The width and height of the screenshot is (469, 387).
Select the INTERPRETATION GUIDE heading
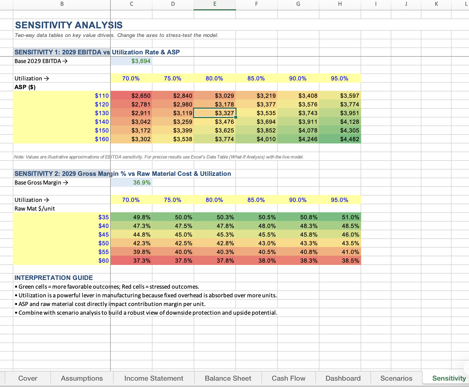click(54, 278)
